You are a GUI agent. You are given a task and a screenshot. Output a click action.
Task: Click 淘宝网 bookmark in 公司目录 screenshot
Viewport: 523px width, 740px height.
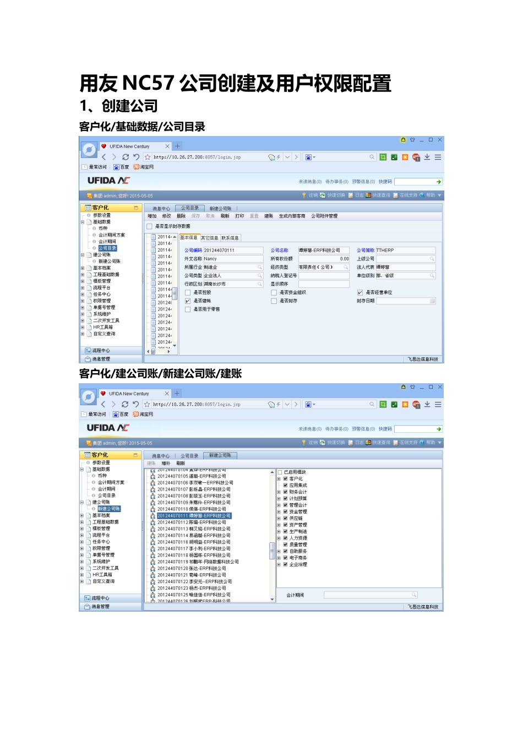tap(144, 167)
